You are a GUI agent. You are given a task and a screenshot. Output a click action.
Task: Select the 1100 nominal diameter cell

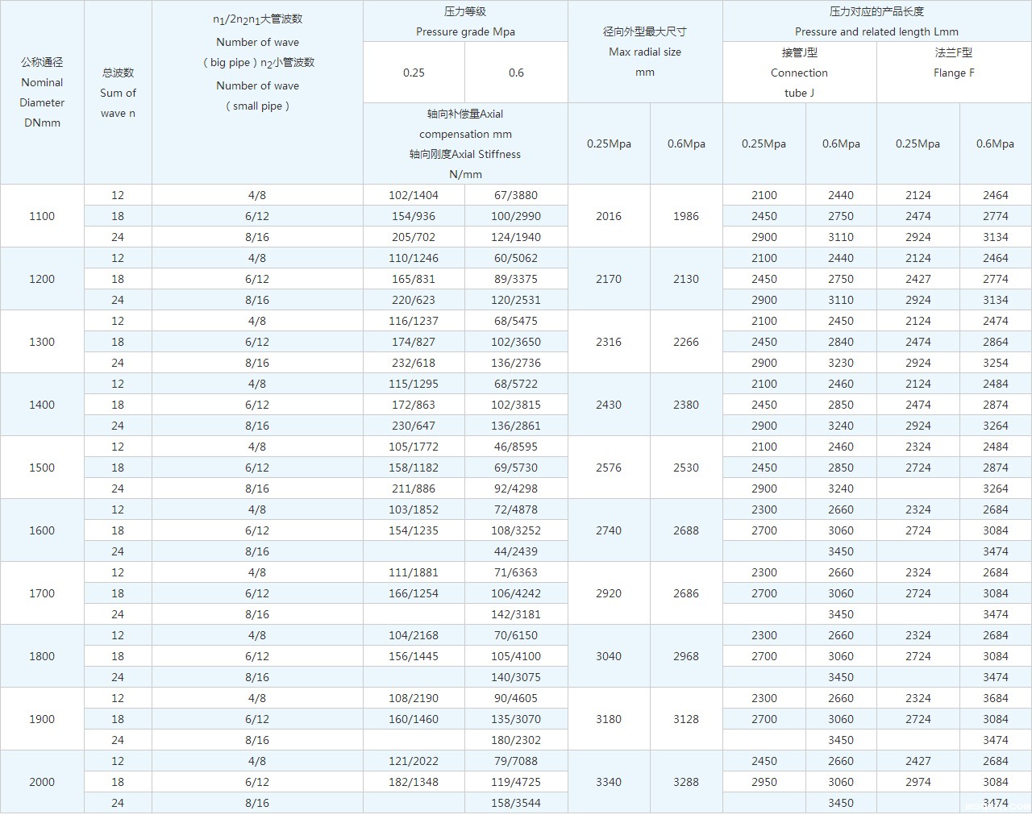tap(42, 216)
